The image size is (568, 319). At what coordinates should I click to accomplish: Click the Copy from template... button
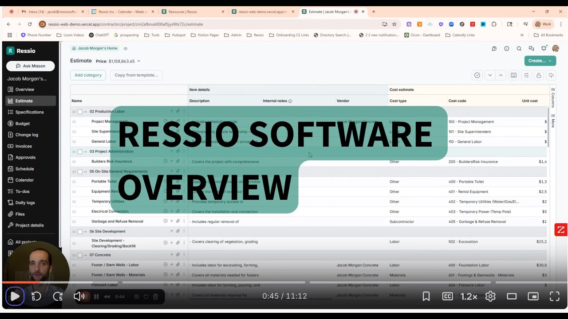click(x=136, y=75)
